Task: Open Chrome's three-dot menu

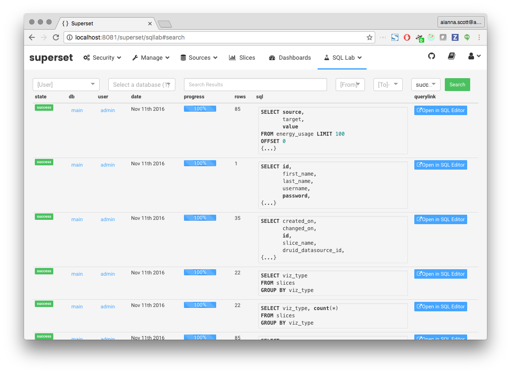Action: click(479, 37)
